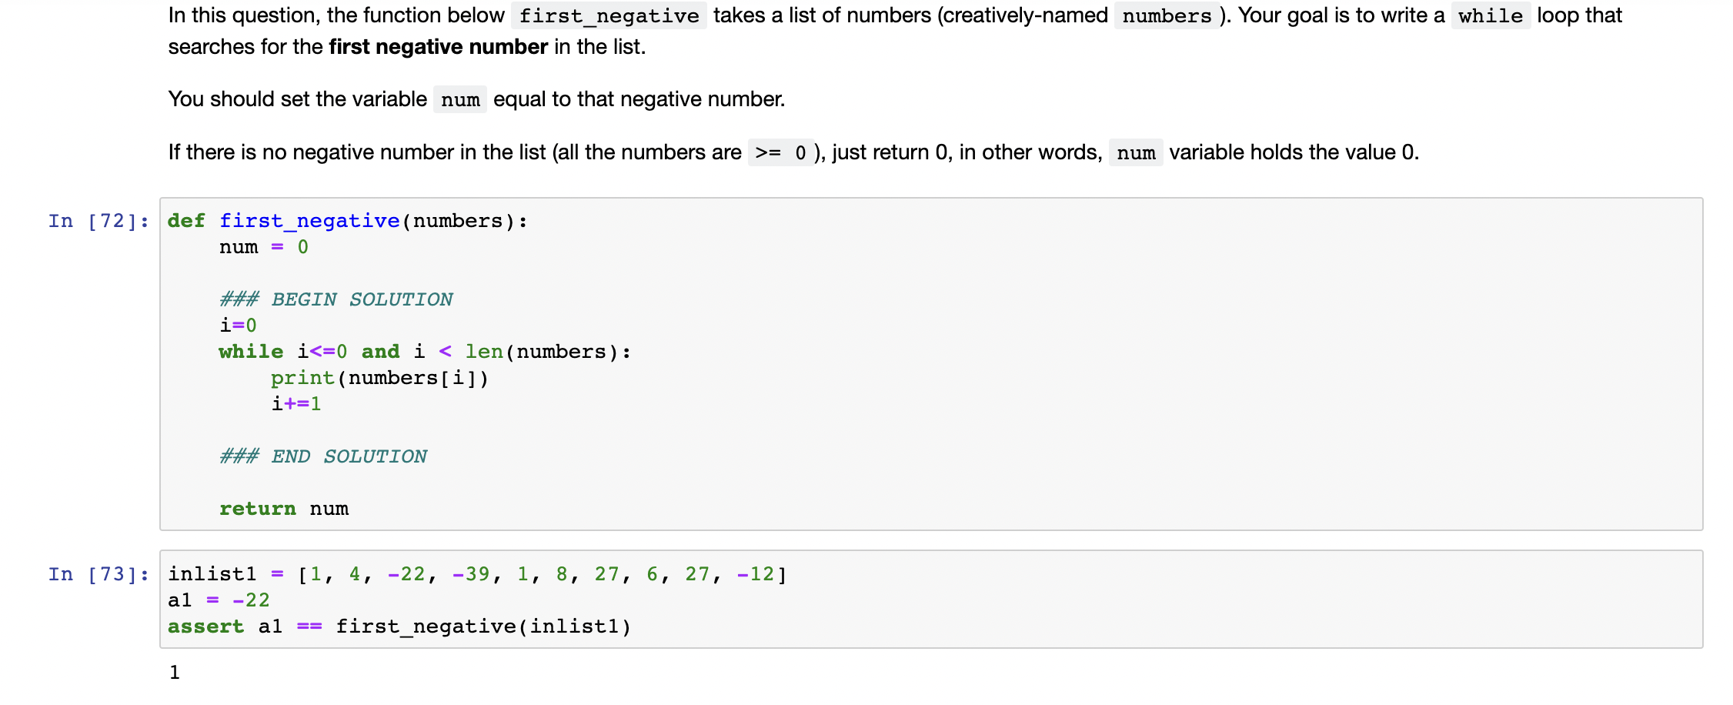Click the i+=1 increment line
The image size is (1733, 705).
[x=296, y=403]
